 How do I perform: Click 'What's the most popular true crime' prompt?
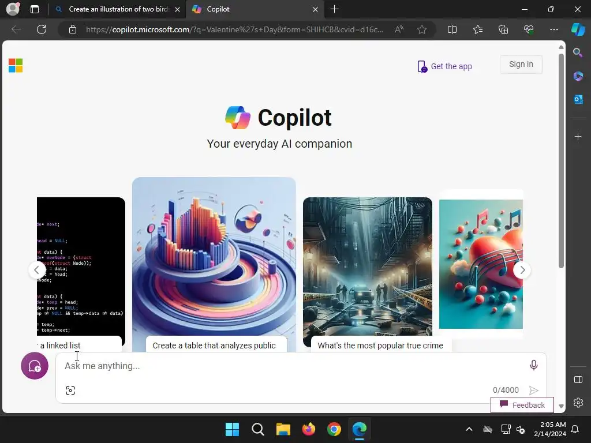380,346
